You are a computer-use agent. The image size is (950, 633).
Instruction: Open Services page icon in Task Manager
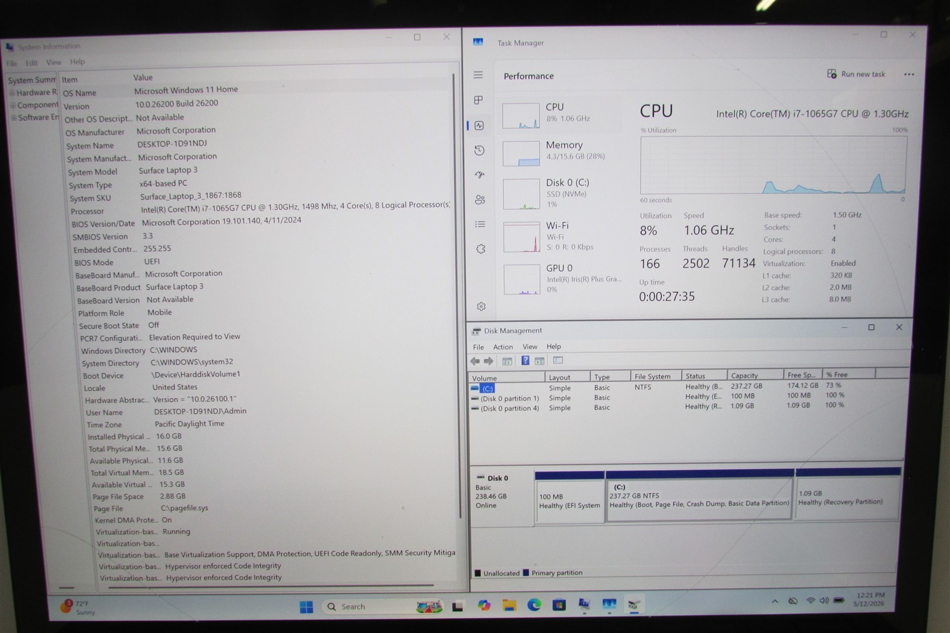tap(481, 249)
